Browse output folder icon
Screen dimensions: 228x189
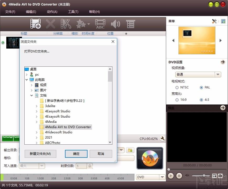click(x=130, y=150)
